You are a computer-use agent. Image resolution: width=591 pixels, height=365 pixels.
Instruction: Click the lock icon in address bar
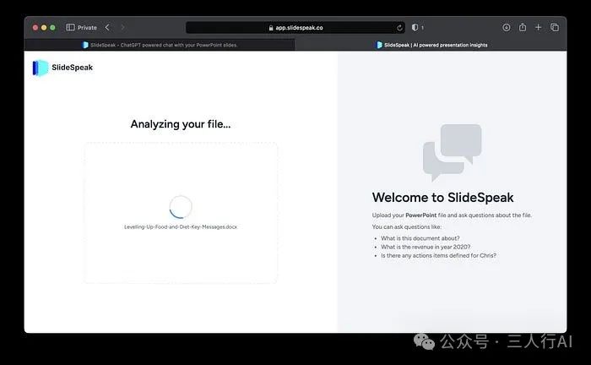coord(270,27)
